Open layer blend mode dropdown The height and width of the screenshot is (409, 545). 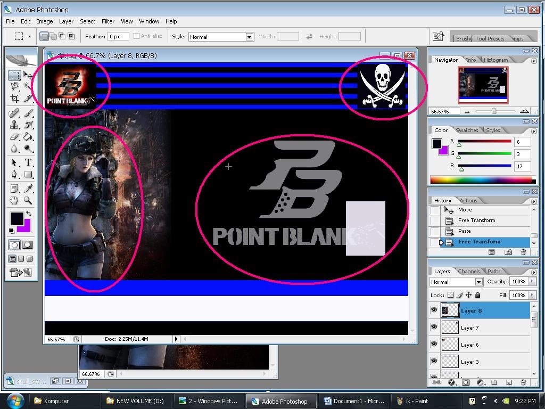click(478, 282)
